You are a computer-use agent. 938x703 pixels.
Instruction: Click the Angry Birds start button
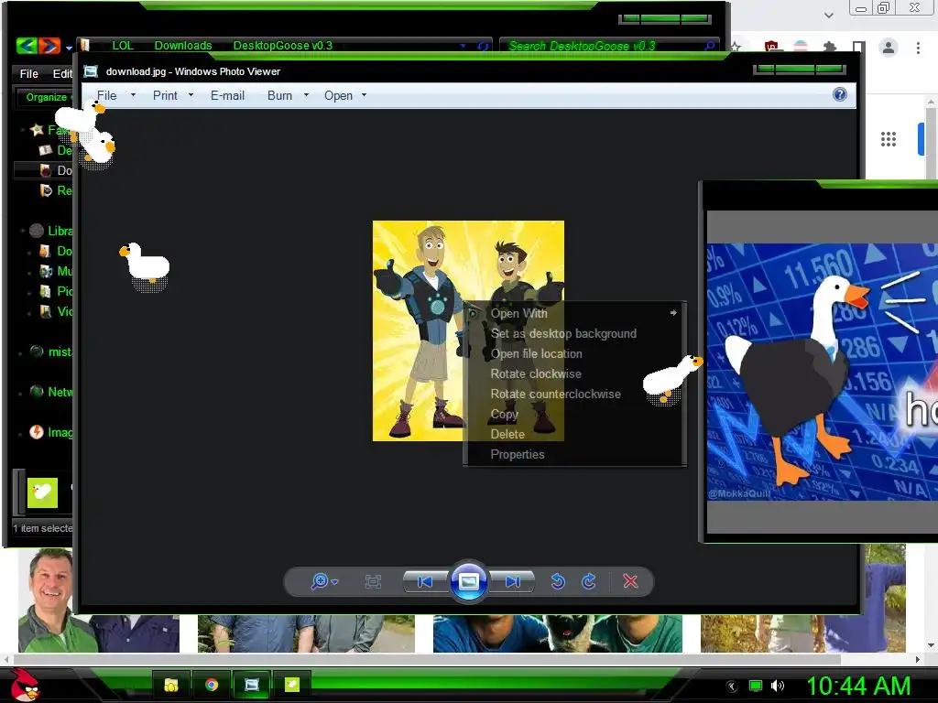point(25,685)
